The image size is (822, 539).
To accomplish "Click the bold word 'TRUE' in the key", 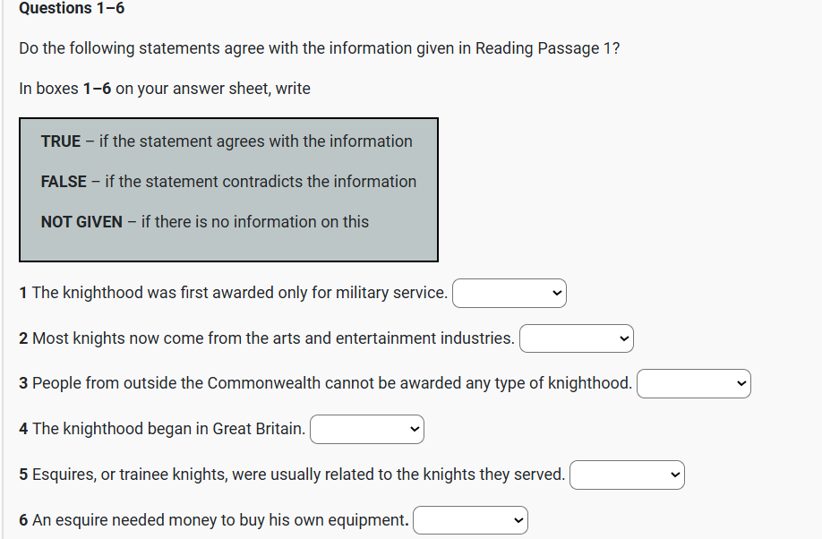I will 61,141.
